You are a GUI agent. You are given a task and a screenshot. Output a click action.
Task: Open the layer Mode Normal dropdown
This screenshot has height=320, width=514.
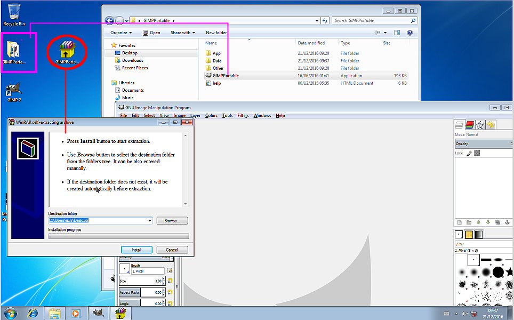484,134
